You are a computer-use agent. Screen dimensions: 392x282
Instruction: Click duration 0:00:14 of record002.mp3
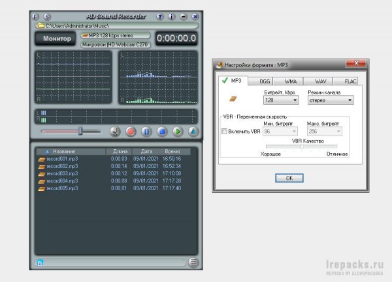pyautogui.click(x=119, y=166)
